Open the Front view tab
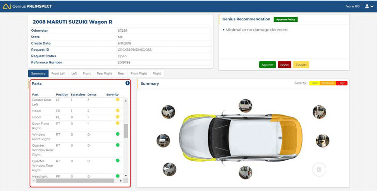This screenshot has height=191, width=377. coord(87,73)
